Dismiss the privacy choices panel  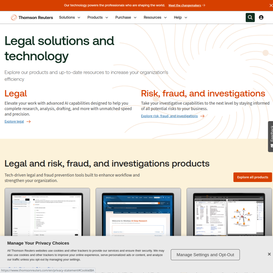(269, 254)
